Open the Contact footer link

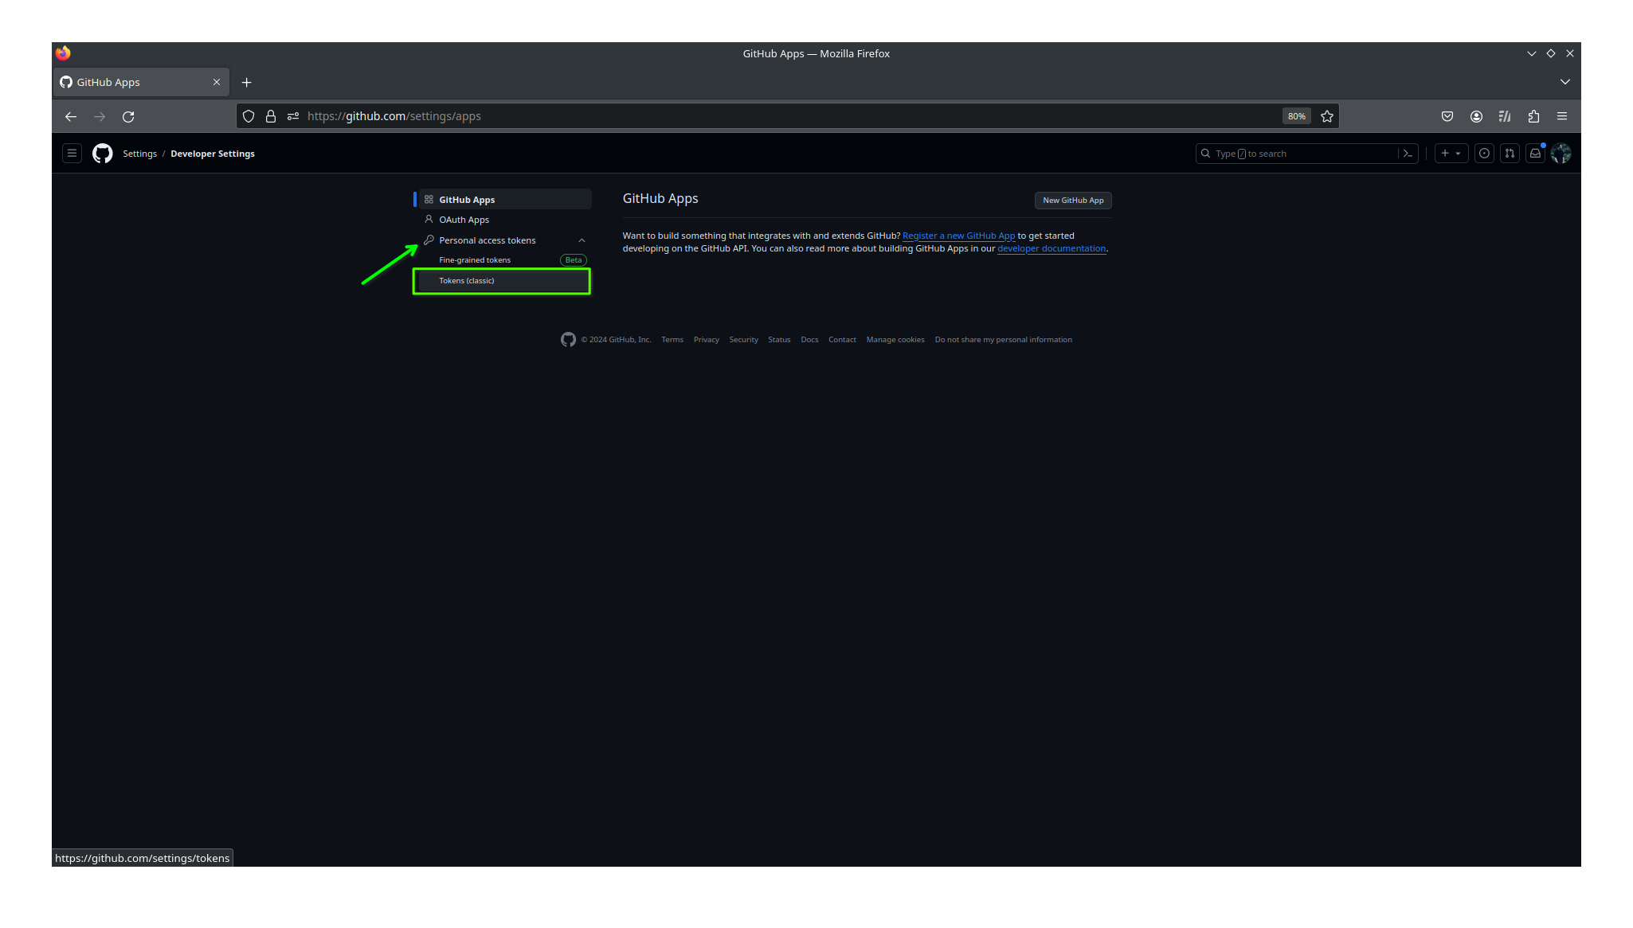[x=842, y=340]
